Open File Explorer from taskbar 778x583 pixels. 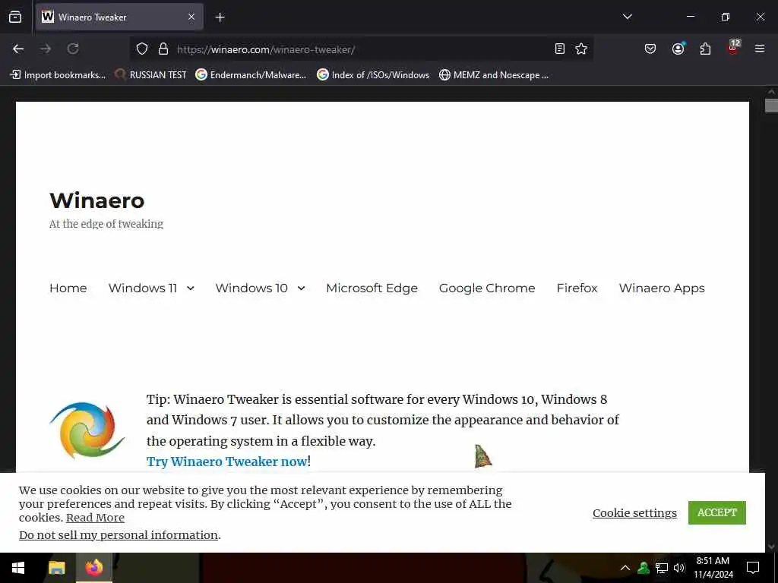[56, 568]
